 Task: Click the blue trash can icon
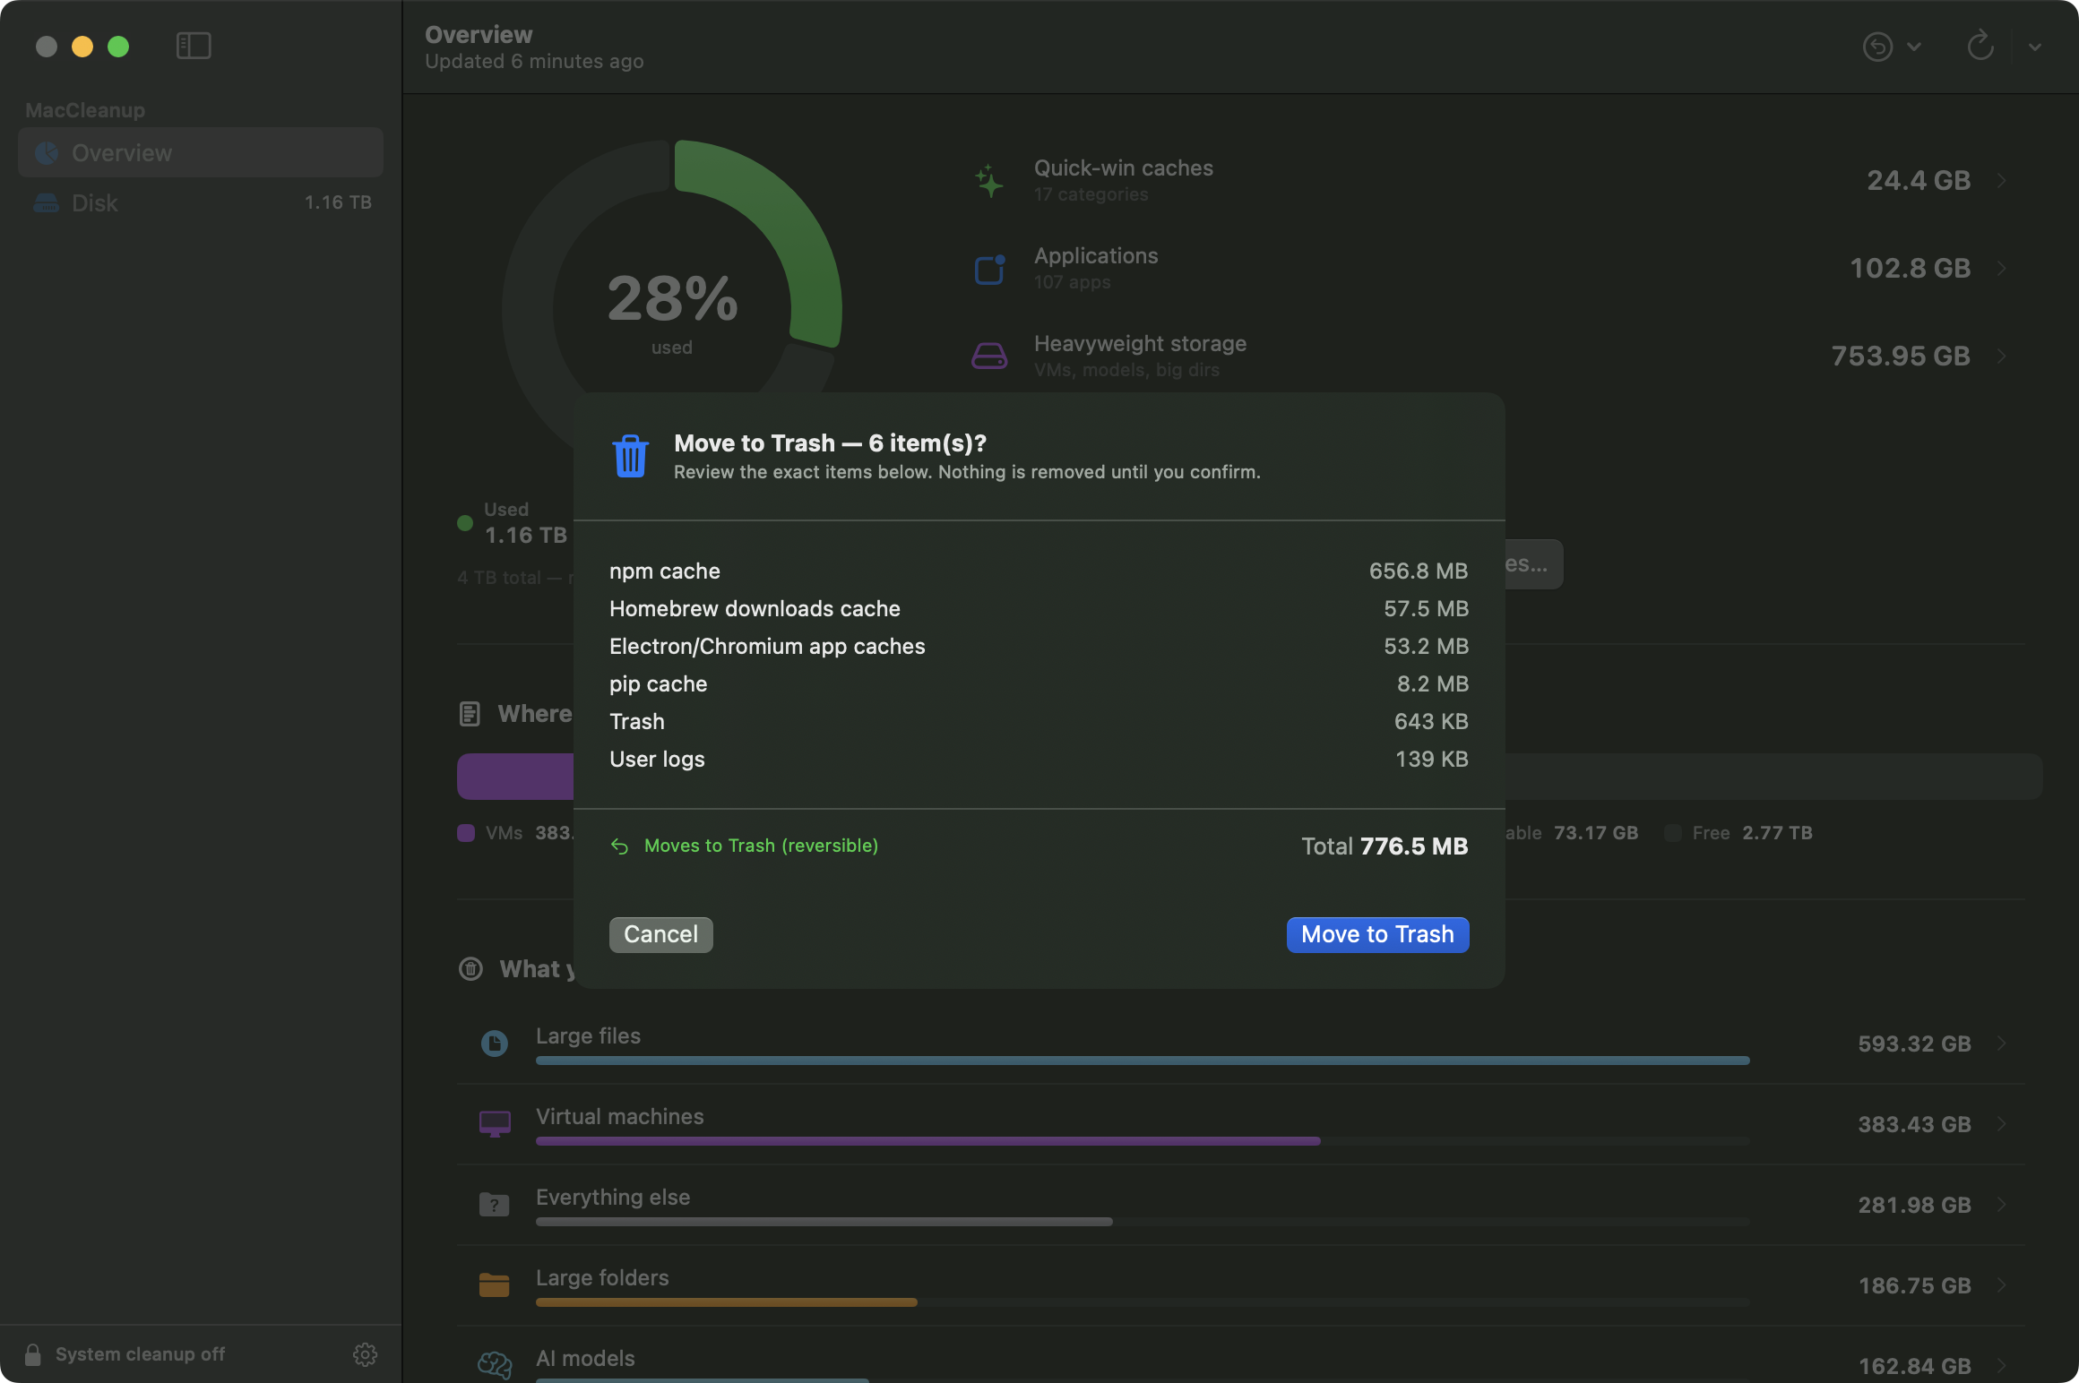(x=630, y=456)
